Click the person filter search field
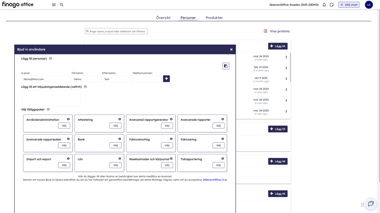380x213 pixels. pos(116,31)
